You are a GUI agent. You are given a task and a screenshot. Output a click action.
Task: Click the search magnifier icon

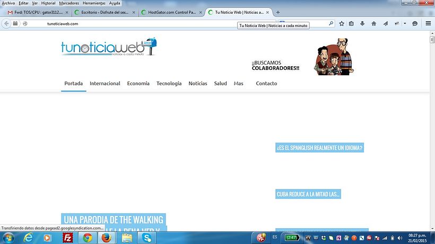coord(331,23)
